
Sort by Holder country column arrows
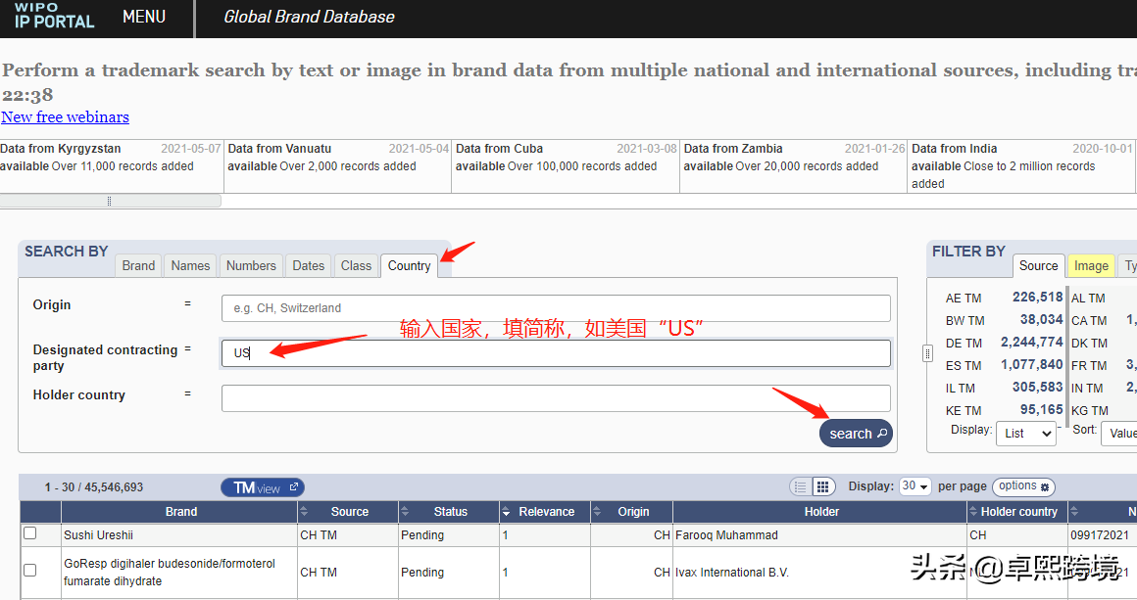pos(973,512)
